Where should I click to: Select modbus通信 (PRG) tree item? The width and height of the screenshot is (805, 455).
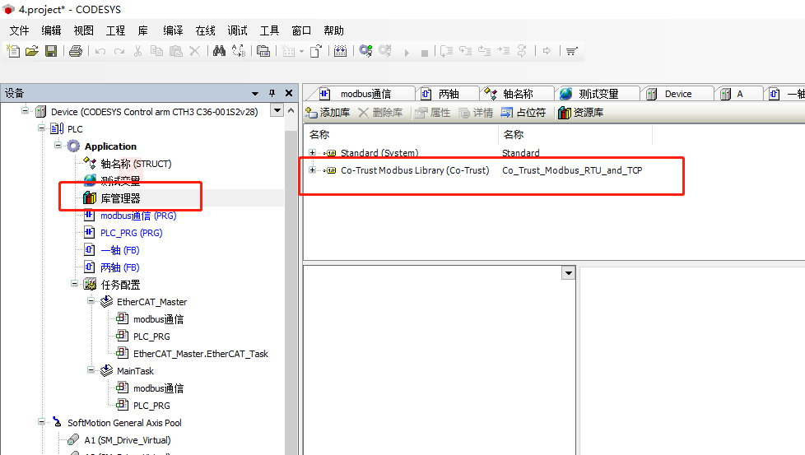[x=138, y=216]
